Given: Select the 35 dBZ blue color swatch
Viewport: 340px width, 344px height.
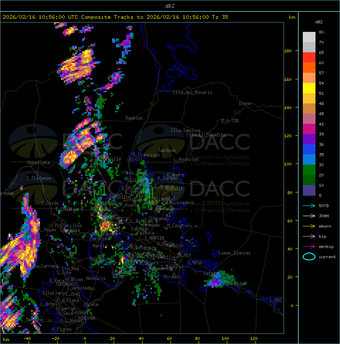Looking at the screenshot, I should pyautogui.click(x=309, y=159).
